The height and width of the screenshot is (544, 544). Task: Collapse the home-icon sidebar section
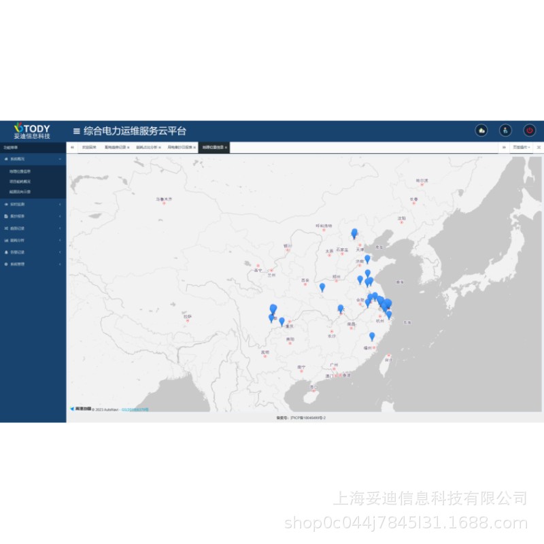coord(33,159)
